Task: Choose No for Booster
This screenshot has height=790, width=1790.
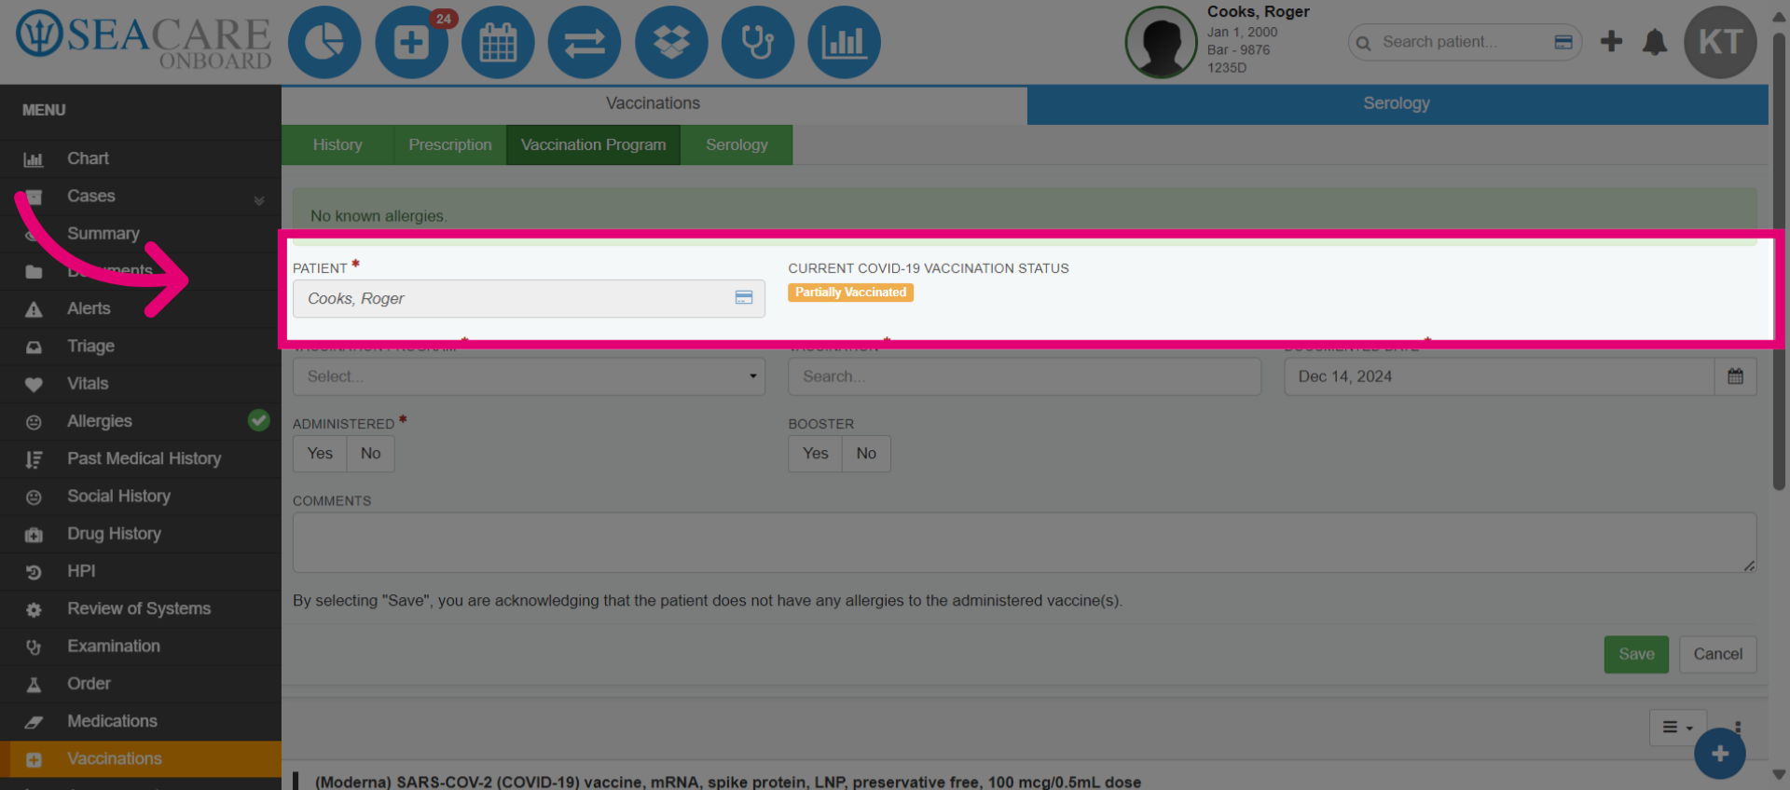Action: 866,454
